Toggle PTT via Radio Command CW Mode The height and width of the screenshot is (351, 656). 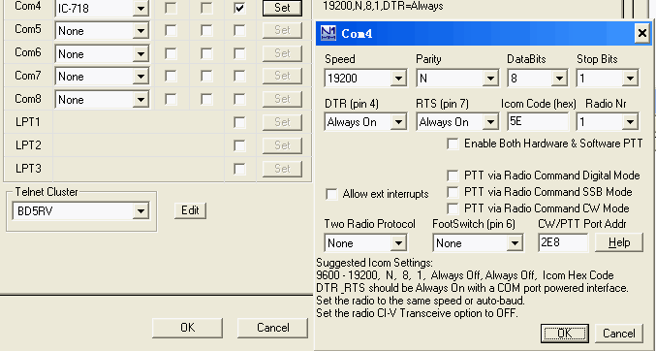click(453, 208)
